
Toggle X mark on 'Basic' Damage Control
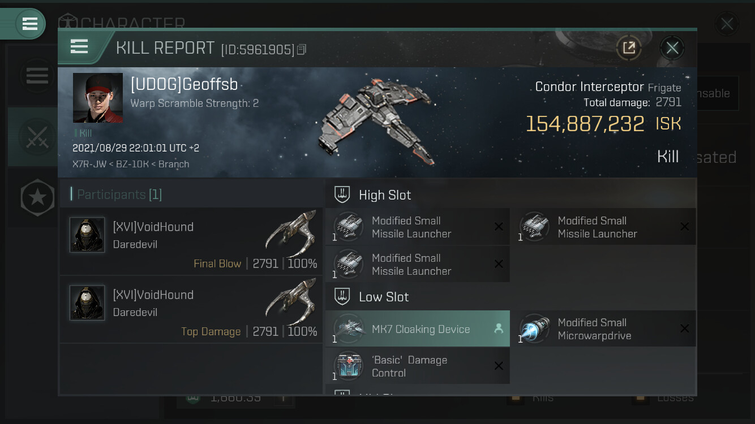point(499,366)
